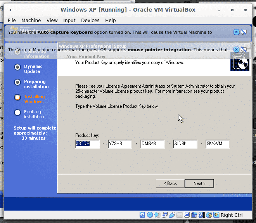The image size is (256, 223).
Task: Click the fifth product key field 9KXWM
Action: [x=218, y=144]
